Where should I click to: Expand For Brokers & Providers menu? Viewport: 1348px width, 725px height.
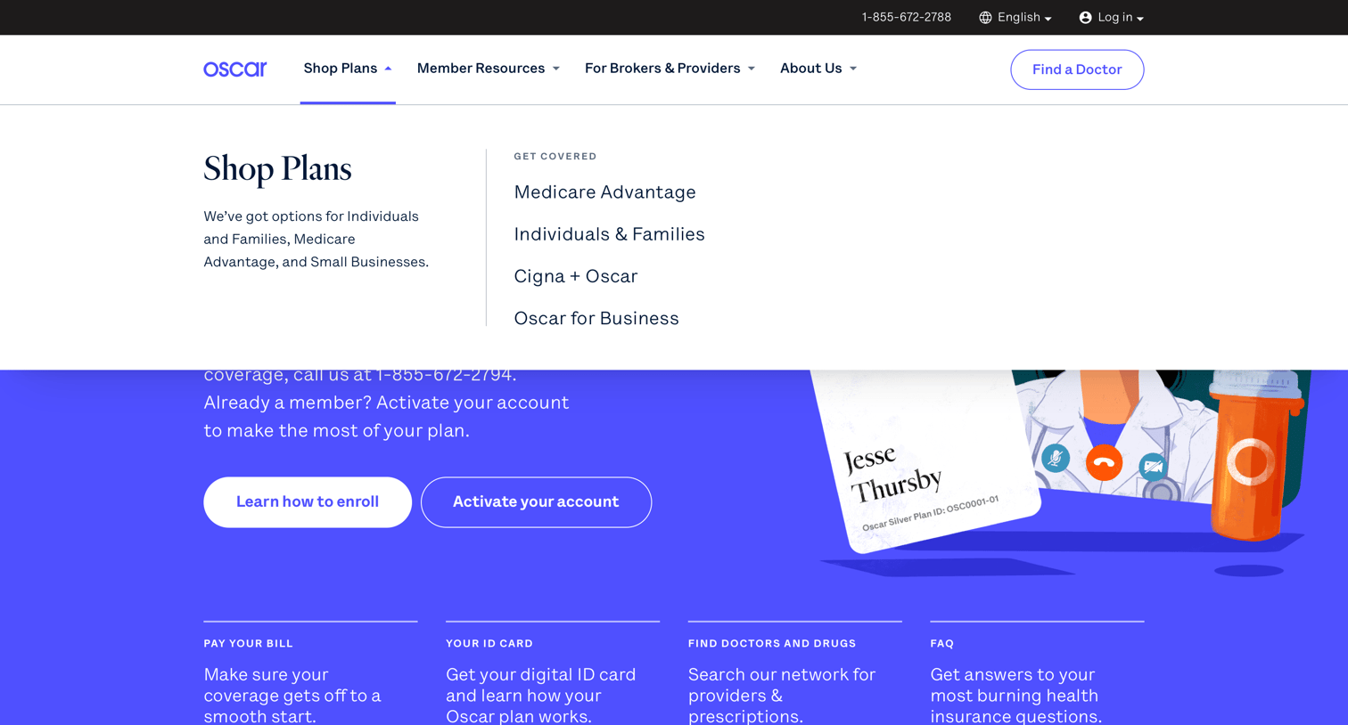pos(670,69)
